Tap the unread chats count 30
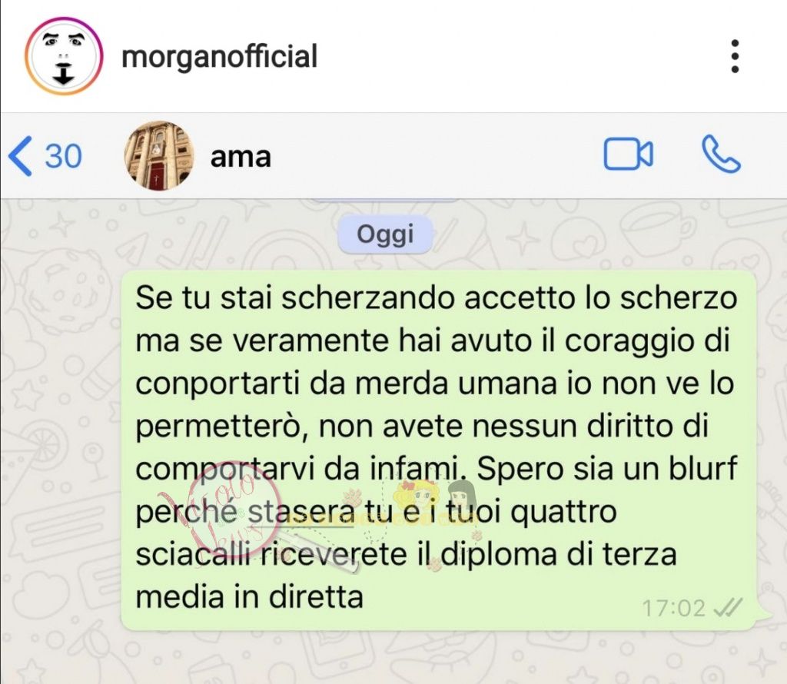The width and height of the screenshot is (787, 684). point(63,156)
